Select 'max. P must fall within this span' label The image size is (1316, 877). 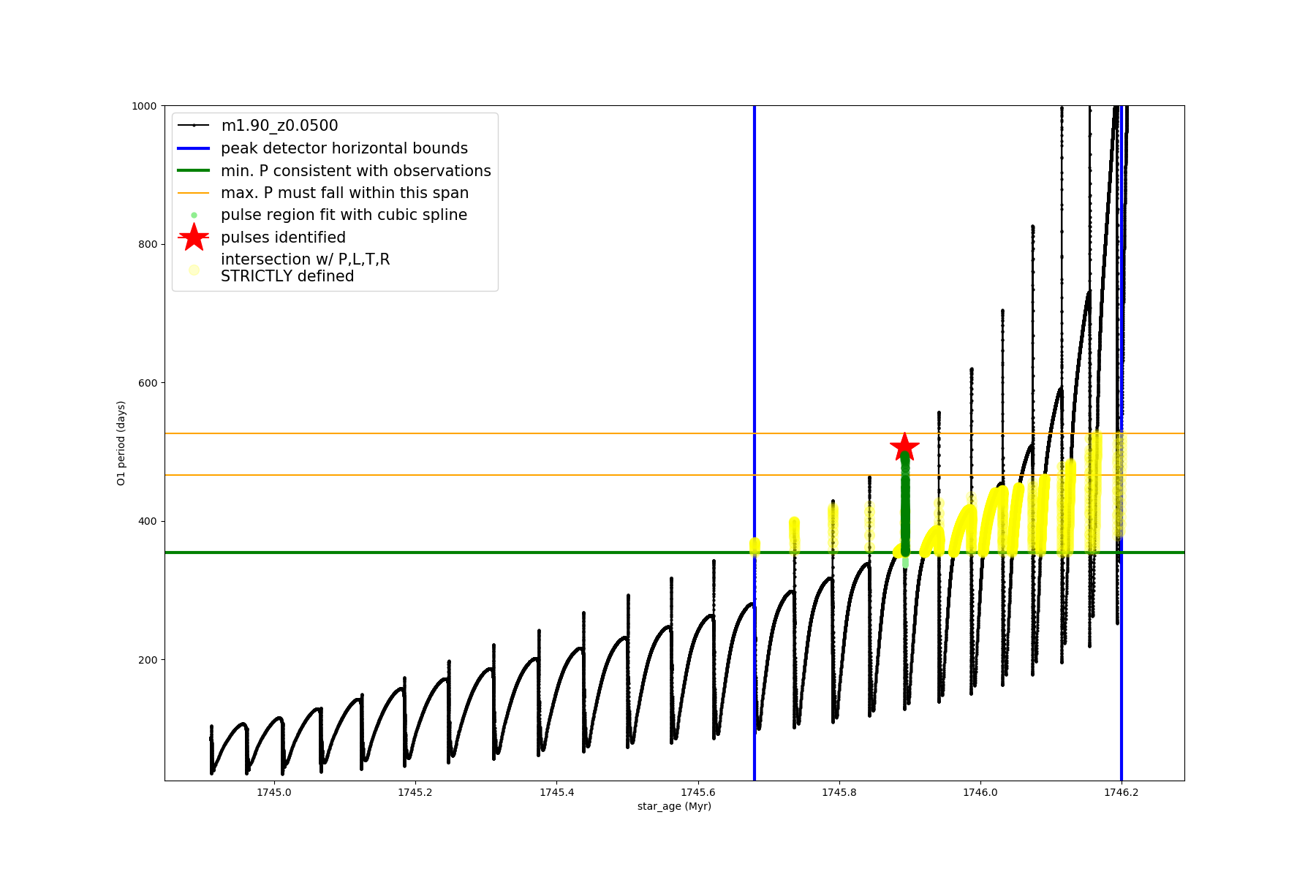(345, 193)
